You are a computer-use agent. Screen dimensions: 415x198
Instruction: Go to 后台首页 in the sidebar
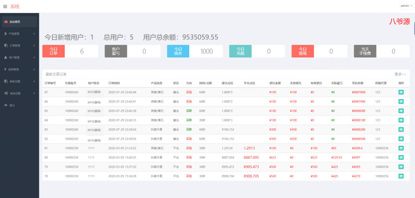pyautogui.click(x=19, y=22)
